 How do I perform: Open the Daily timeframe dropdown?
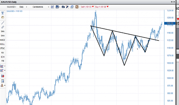23,7
